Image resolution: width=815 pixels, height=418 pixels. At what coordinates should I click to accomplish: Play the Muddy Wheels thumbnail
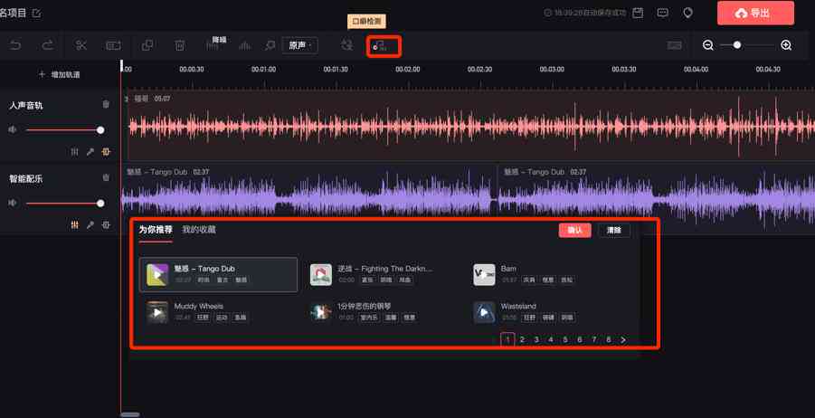[x=157, y=312]
